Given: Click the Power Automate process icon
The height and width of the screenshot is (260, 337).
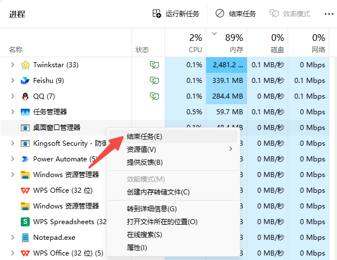Looking at the screenshot, I should point(25,159).
